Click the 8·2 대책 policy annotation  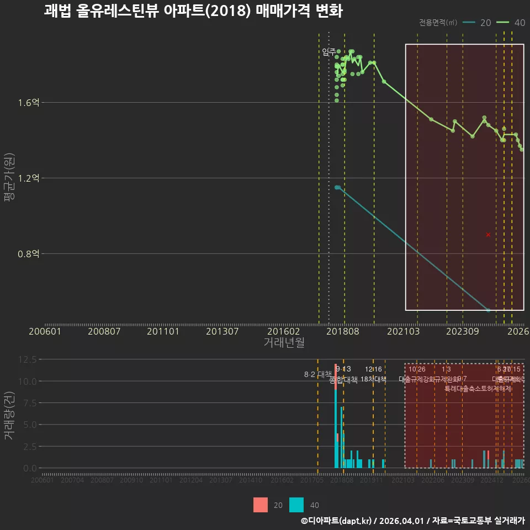[318, 374]
